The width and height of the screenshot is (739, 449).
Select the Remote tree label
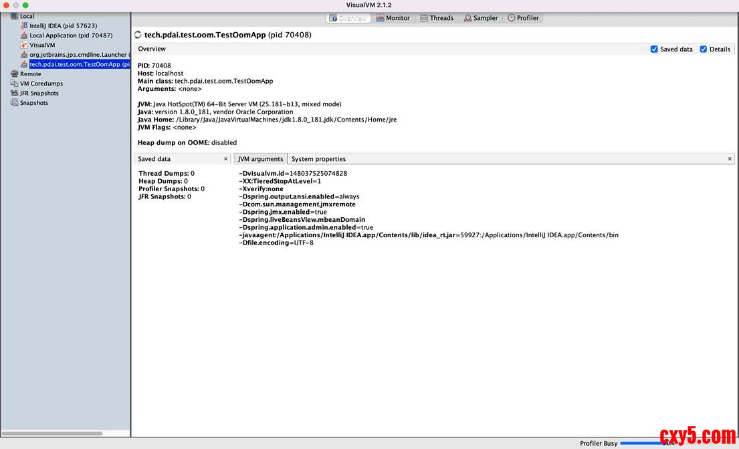point(31,74)
